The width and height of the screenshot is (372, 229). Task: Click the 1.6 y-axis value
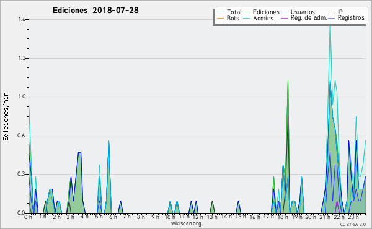click(22, 19)
